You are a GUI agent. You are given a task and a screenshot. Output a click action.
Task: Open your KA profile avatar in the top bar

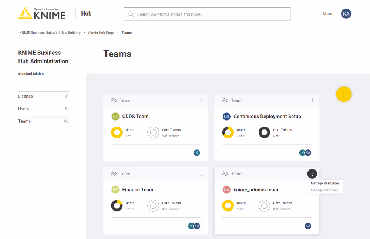point(346,13)
